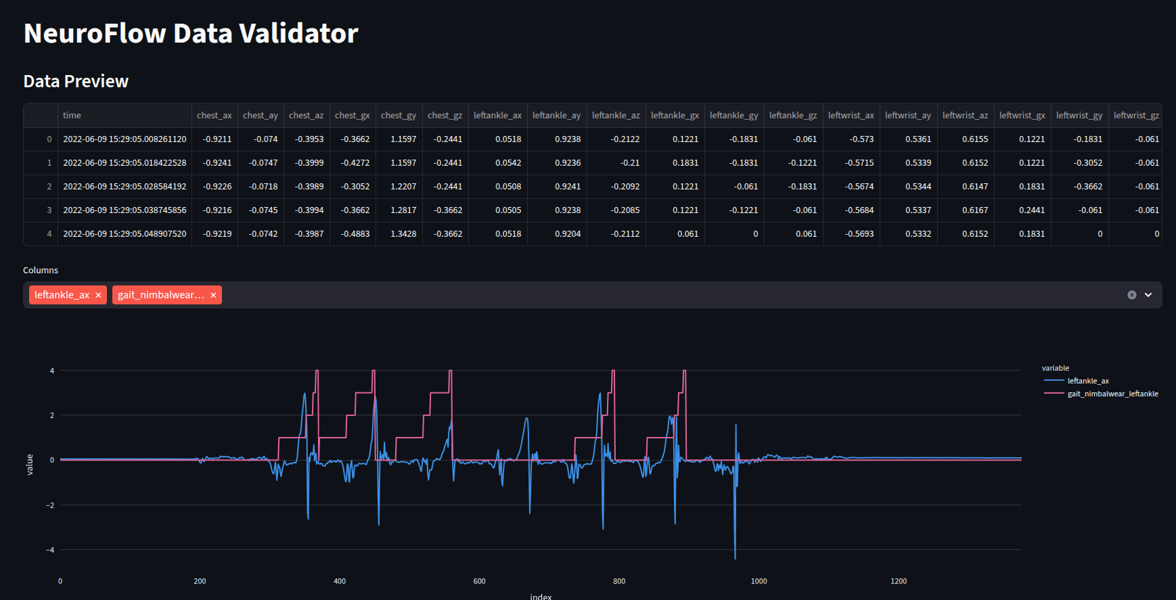Remove the leftankle_ax tag
This screenshot has width=1176, height=600.
[x=98, y=295]
